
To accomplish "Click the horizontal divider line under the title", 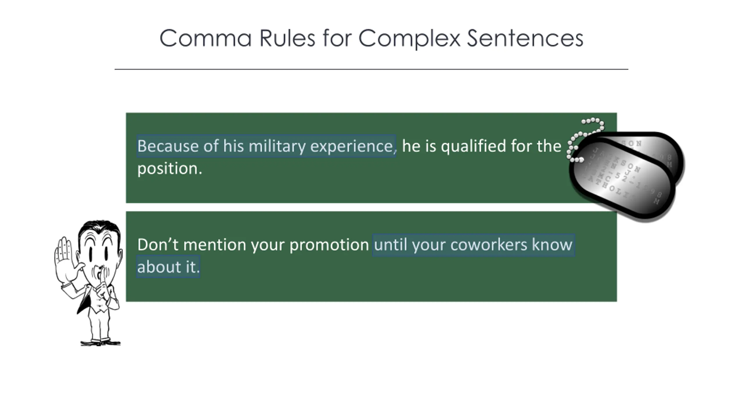I will pyautogui.click(x=371, y=69).
